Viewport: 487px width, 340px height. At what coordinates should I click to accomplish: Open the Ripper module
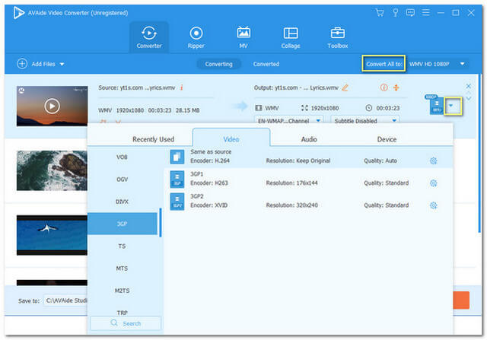(196, 37)
